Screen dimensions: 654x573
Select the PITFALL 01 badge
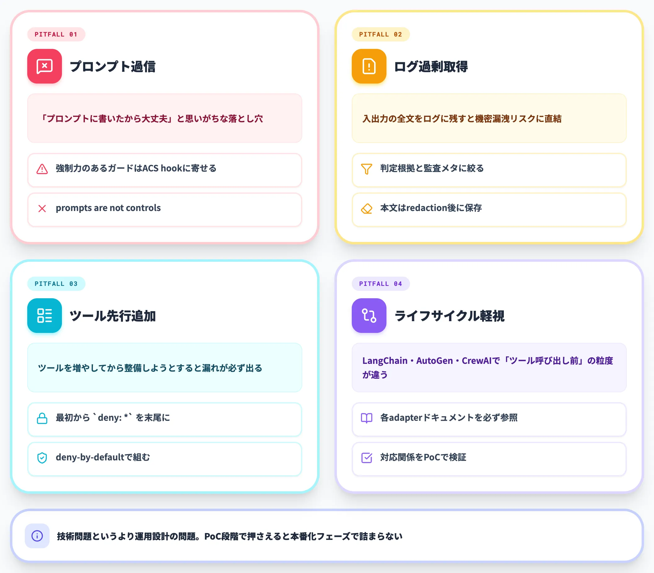coord(56,34)
